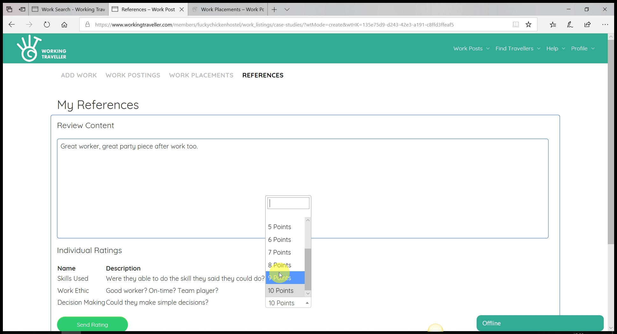Go to the Work Postings section
This screenshot has height=334, width=617.
[133, 75]
